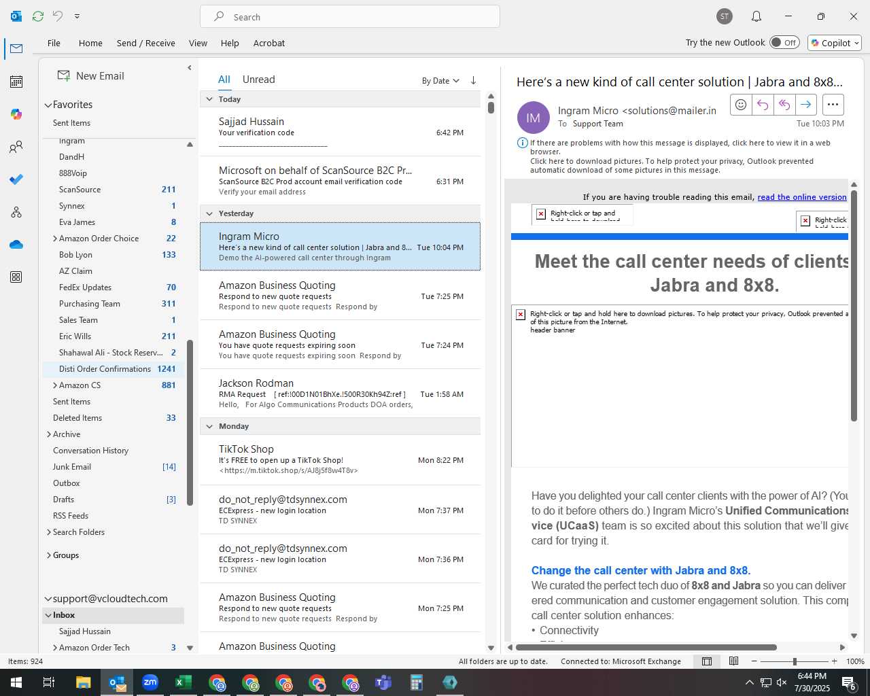This screenshot has width=870, height=696.
Task: Open the Send / Receive tab
Action: pos(145,43)
